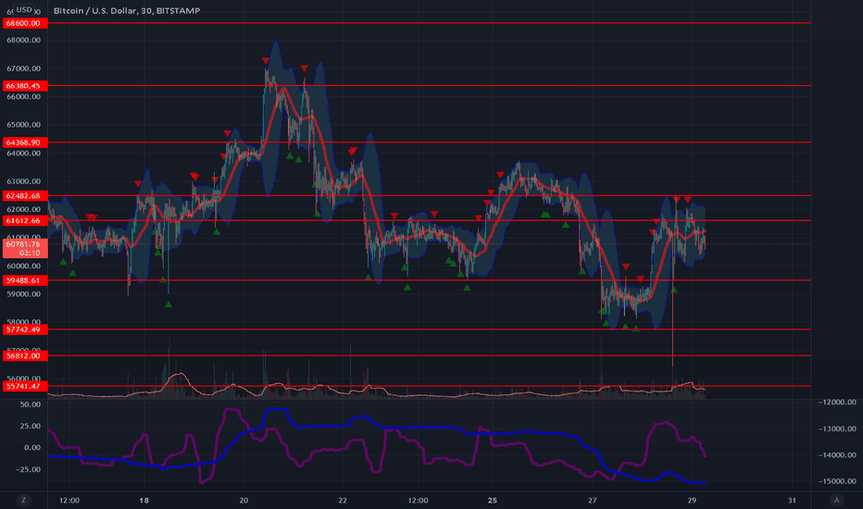Screen dimensions: 863x509
Task: Open the Z timezone button
Action: tap(23, 500)
